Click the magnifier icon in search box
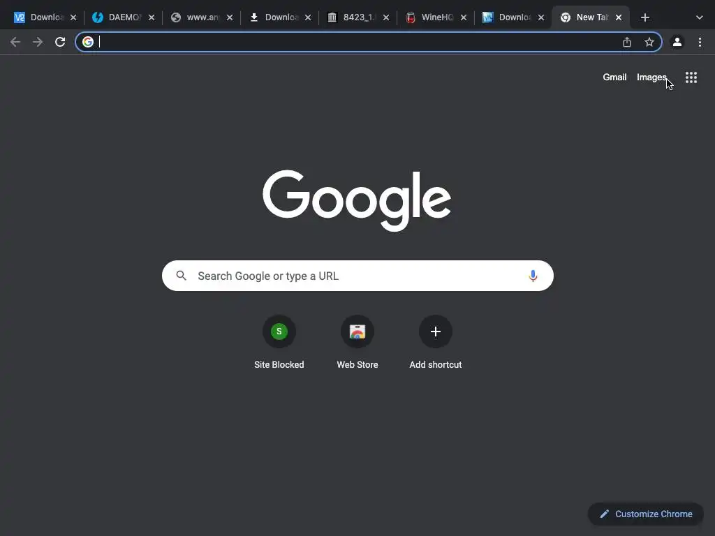 tap(182, 276)
